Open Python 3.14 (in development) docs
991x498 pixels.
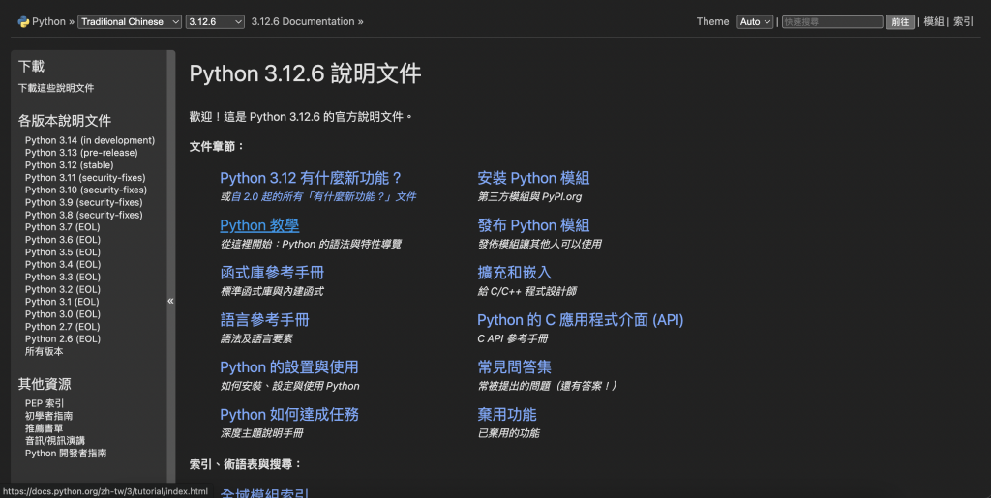(90, 140)
